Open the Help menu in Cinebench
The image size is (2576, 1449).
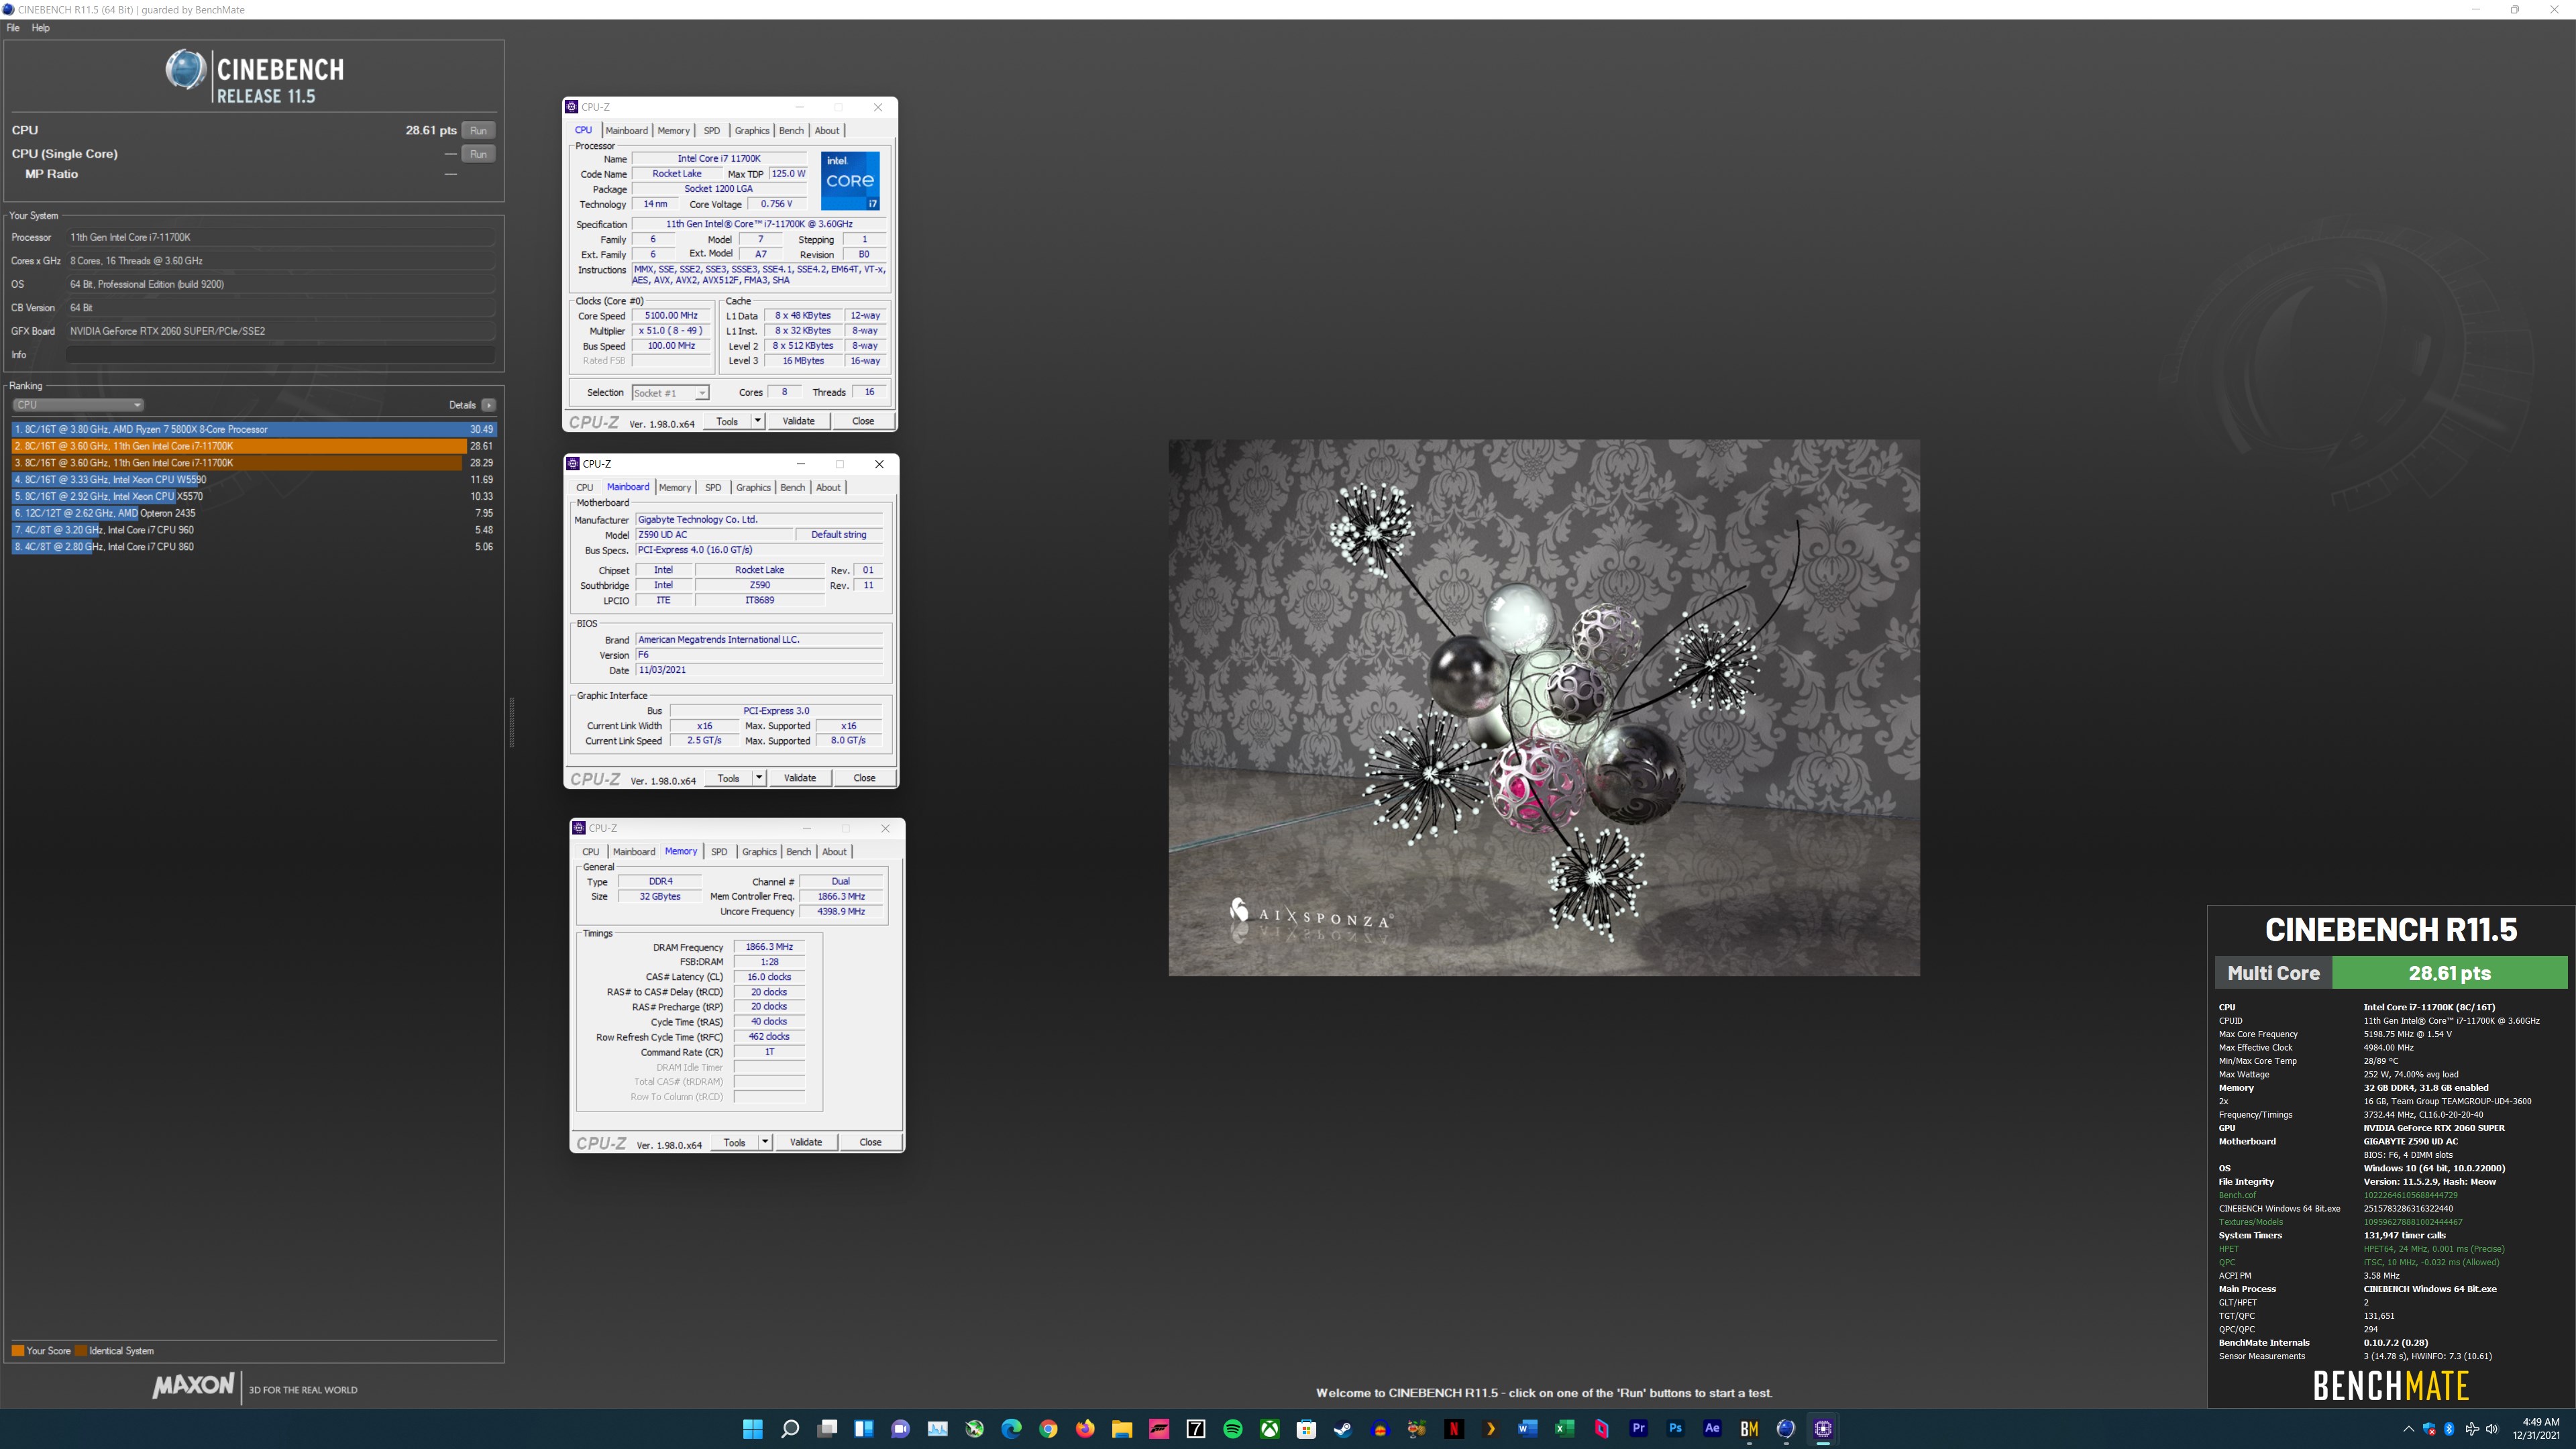pos(40,28)
